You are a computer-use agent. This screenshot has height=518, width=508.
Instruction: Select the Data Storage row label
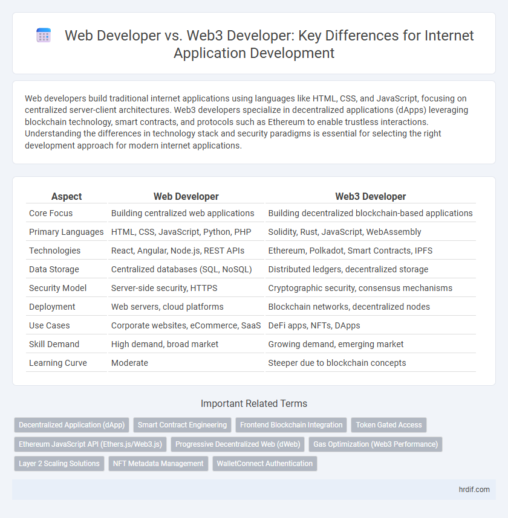[54, 269]
